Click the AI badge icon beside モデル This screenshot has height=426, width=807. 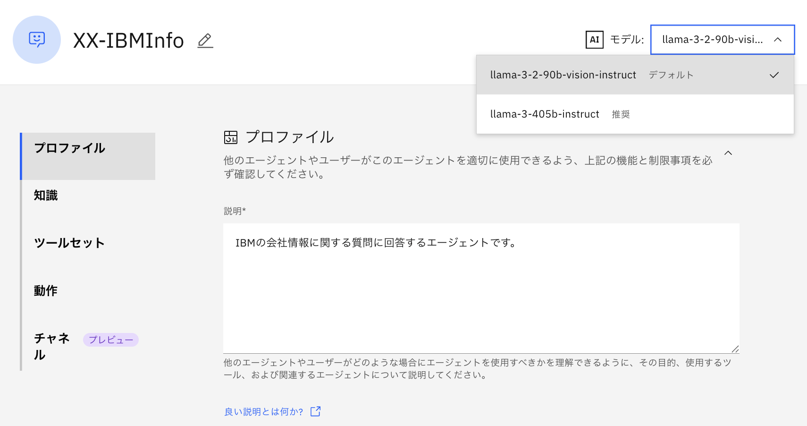[x=594, y=40]
